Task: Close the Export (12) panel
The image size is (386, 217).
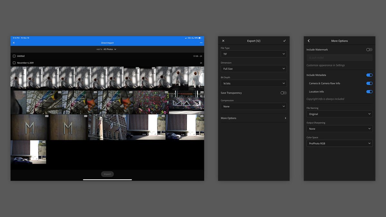Action: [223, 41]
